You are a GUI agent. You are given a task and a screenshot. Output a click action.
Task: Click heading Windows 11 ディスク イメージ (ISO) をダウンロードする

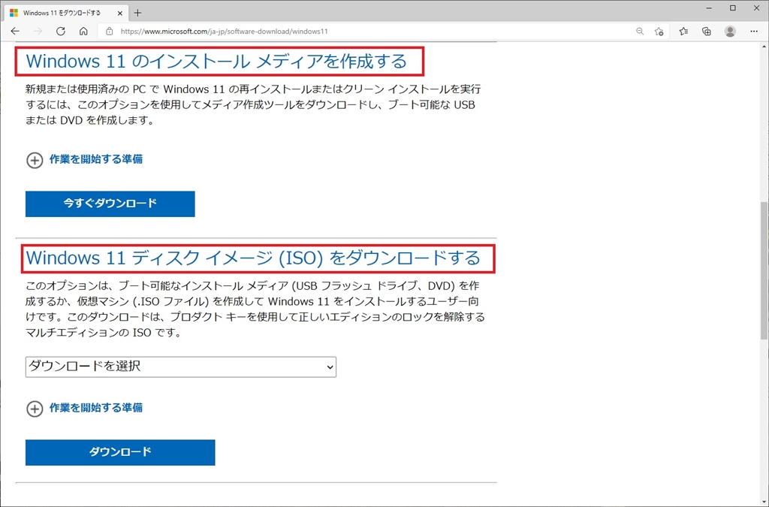click(253, 258)
